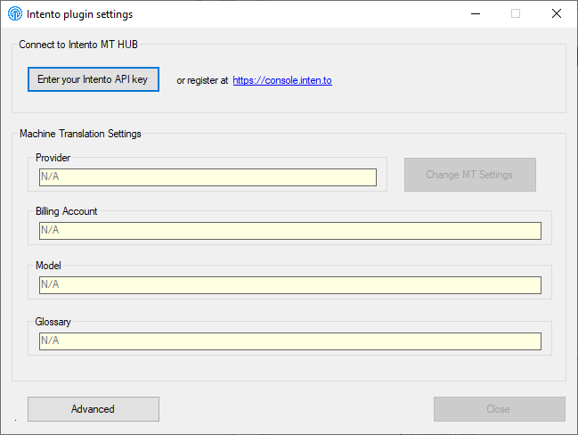Click the Intento plugin settings title text
Viewport: 578px width, 435px height.
(79, 14)
